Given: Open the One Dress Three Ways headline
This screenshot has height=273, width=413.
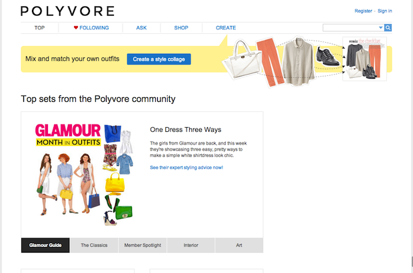Looking at the screenshot, I should (186, 130).
